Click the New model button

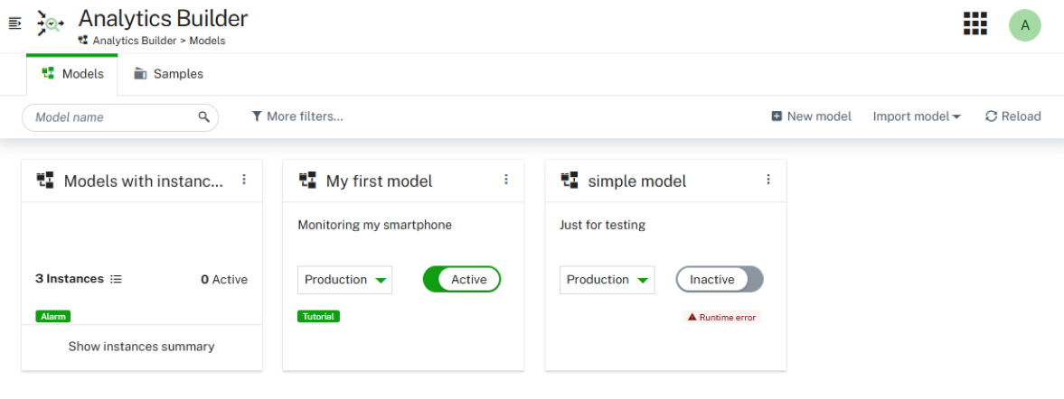point(812,116)
